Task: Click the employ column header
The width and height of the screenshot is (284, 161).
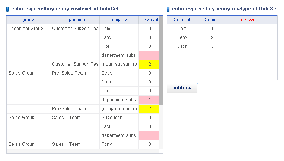Action: (119, 20)
